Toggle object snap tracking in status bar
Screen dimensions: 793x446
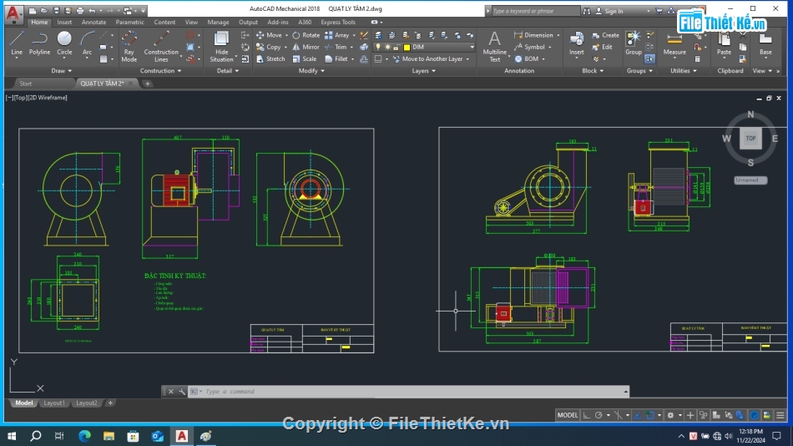[x=638, y=415]
